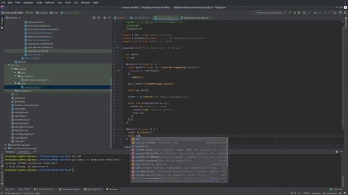Open the Database Changes tool window
348x195 pixels.
click(69, 189)
